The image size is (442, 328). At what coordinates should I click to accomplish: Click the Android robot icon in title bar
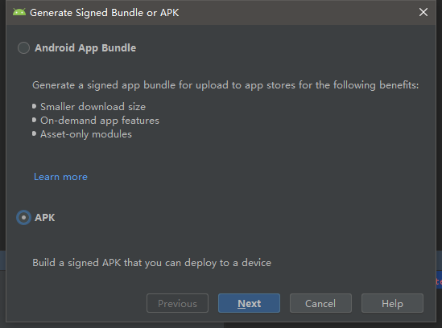pyautogui.click(x=19, y=12)
